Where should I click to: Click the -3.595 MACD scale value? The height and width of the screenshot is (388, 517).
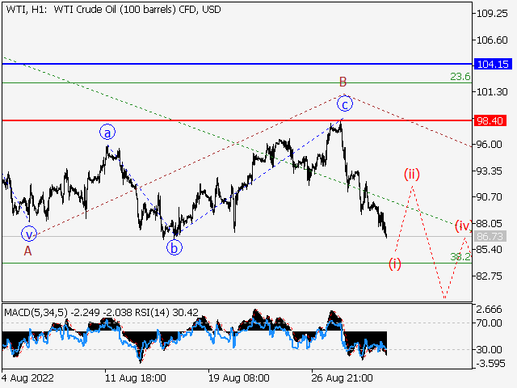coord(490,364)
